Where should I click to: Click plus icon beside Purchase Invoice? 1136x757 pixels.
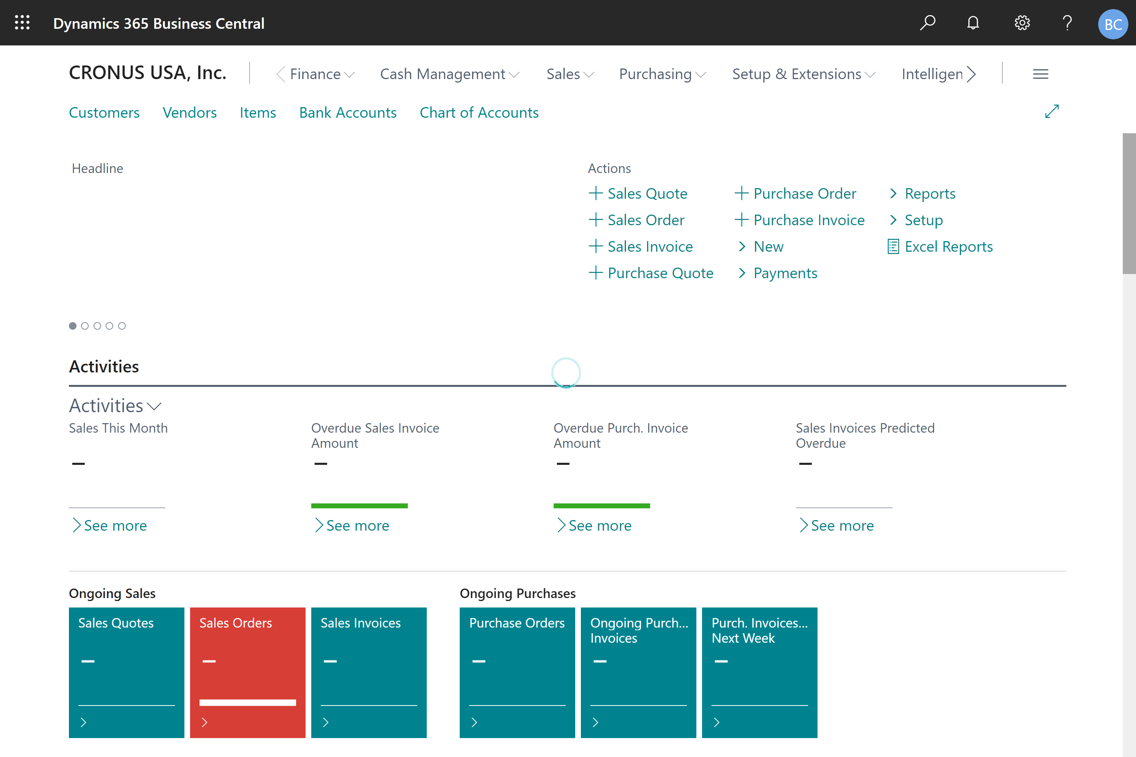point(741,220)
